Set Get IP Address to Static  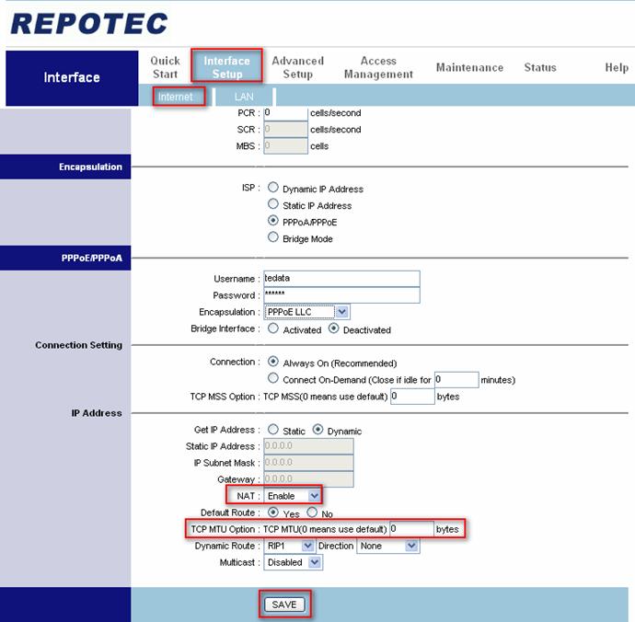tap(273, 430)
